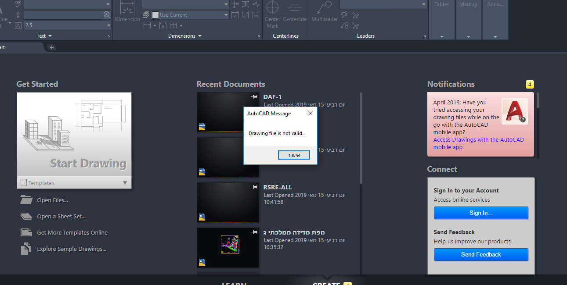Select the Multileader tool
This screenshot has height=285, width=567.
tap(324, 12)
